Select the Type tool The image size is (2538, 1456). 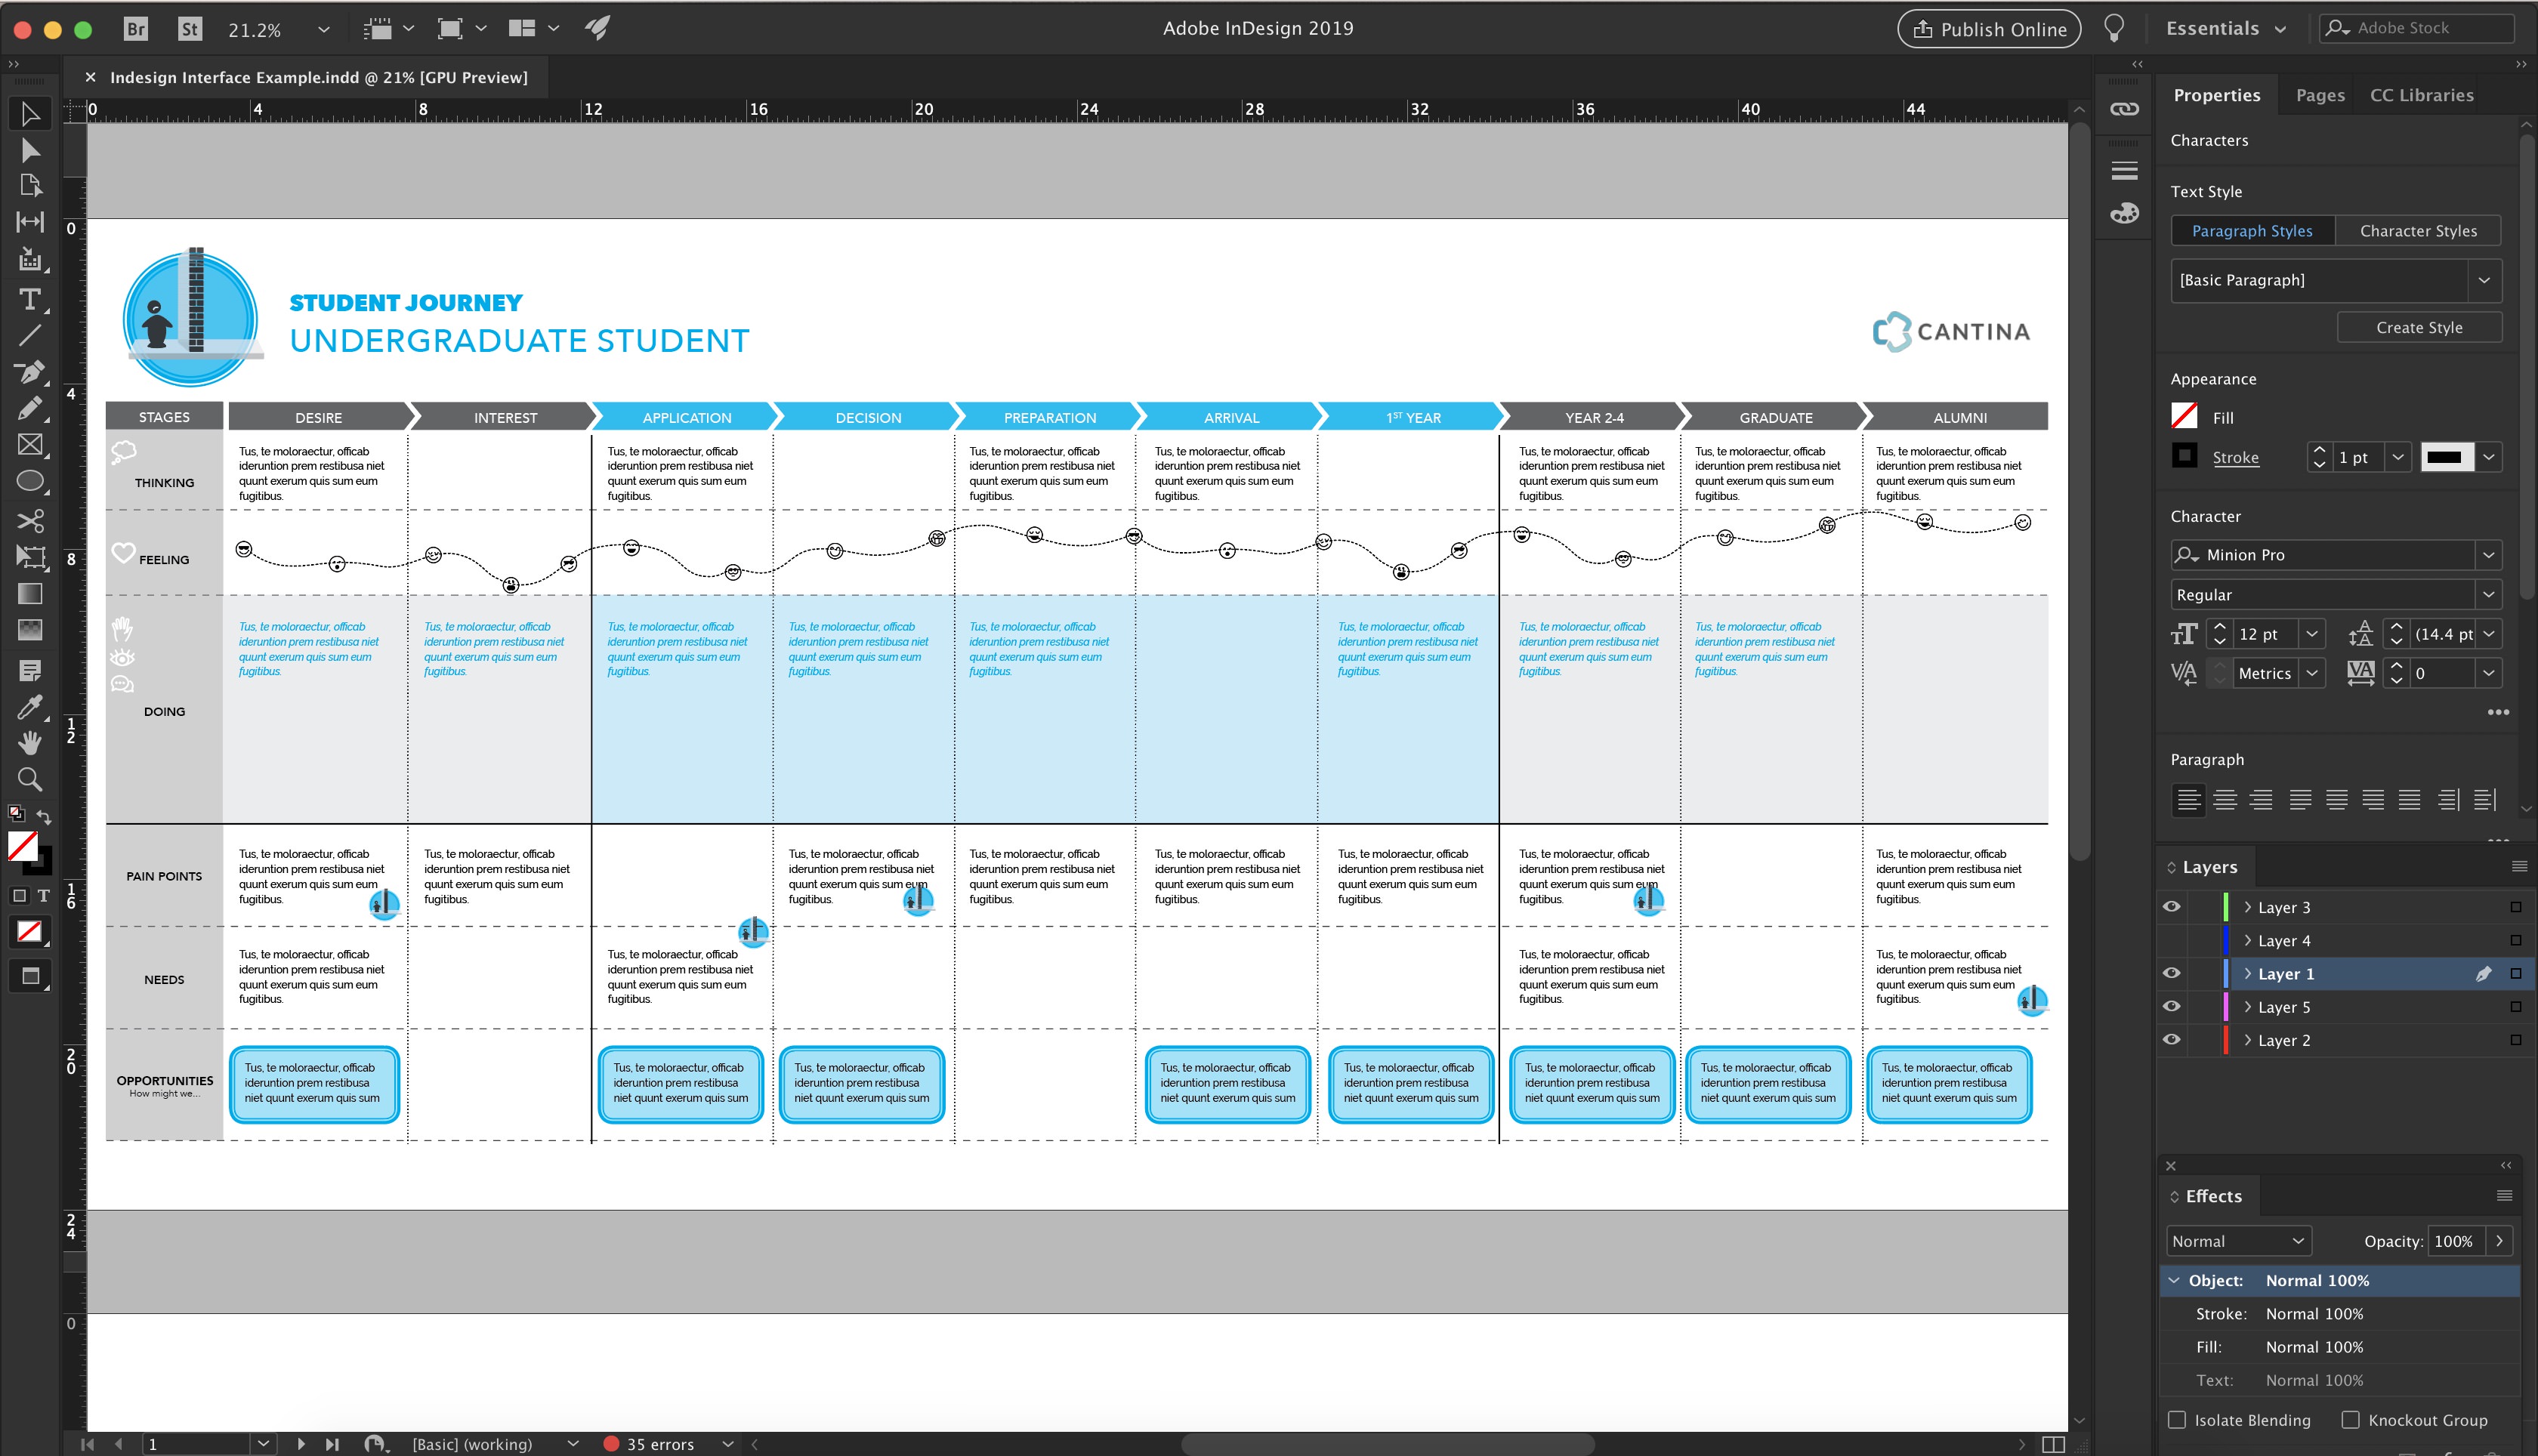coord(30,299)
